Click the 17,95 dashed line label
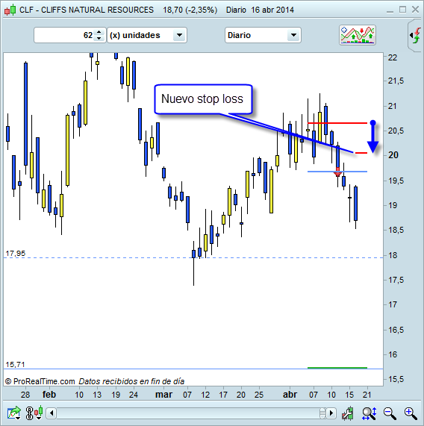 [x=16, y=254]
